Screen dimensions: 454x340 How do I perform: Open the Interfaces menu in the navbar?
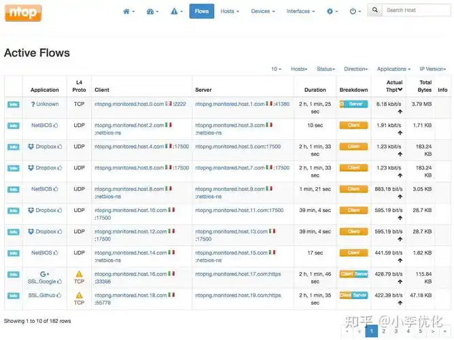[x=300, y=12]
